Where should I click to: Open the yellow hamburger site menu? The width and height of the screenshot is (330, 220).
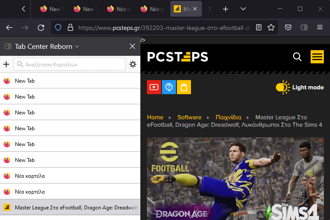point(317,57)
